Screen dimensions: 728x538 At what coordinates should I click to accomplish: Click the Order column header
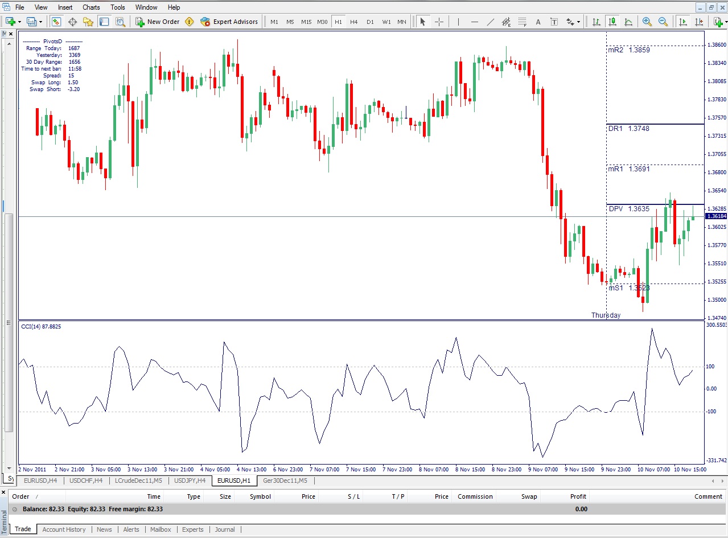tap(20, 496)
